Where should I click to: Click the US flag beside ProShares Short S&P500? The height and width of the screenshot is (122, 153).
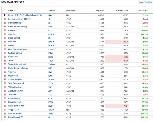[5, 19]
